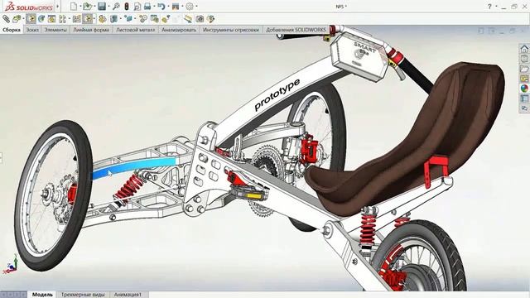Screen dimensions: 530x298
Task: Print the document
Action: [x=147, y=6]
